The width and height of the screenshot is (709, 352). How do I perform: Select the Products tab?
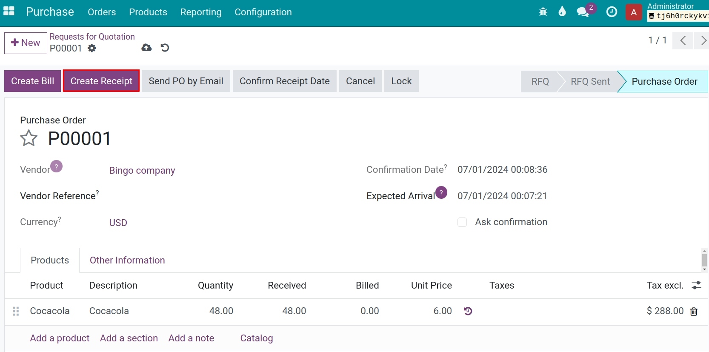(x=50, y=260)
